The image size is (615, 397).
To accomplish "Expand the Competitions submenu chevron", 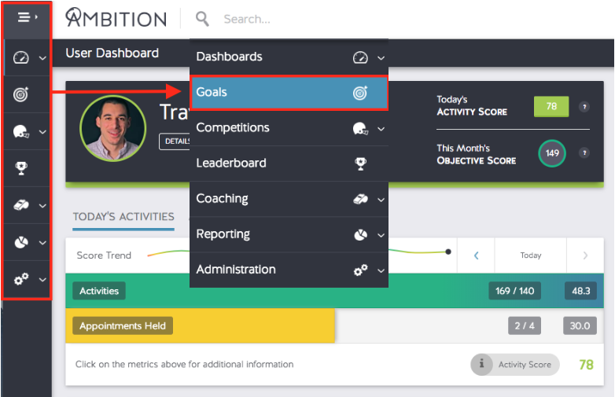I will tap(381, 129).
